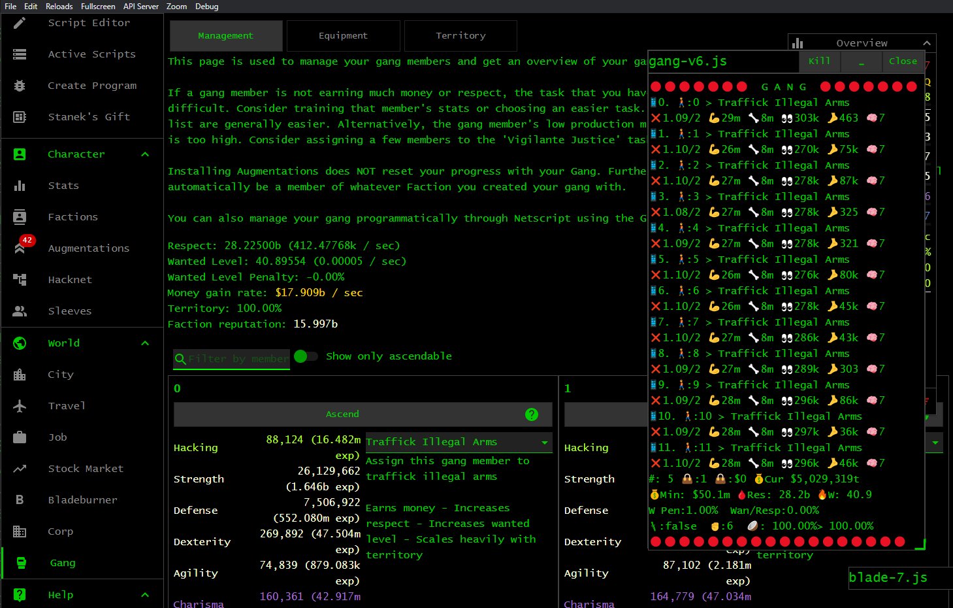Viewport: 953px width, 608px height.
Task: Open the Zoom menu
Action: 176,7
